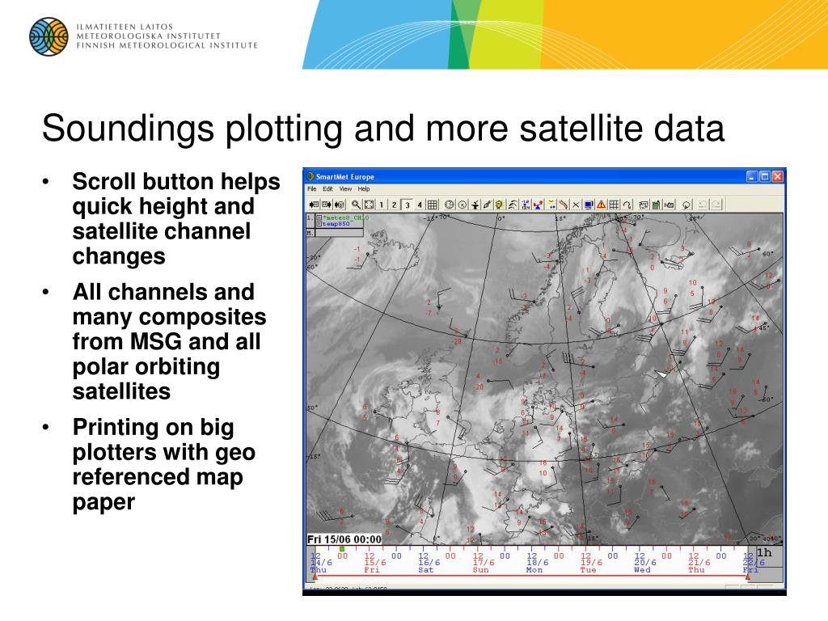Click 20/6 Wed on the timeline
Viewport: 828px width, 621px height.
[x=644, y=567]
